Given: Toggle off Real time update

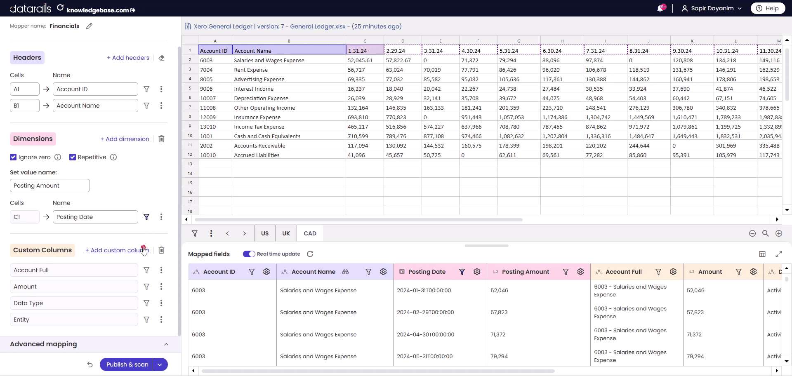Looking at the screenshot, I should (249, 254).
